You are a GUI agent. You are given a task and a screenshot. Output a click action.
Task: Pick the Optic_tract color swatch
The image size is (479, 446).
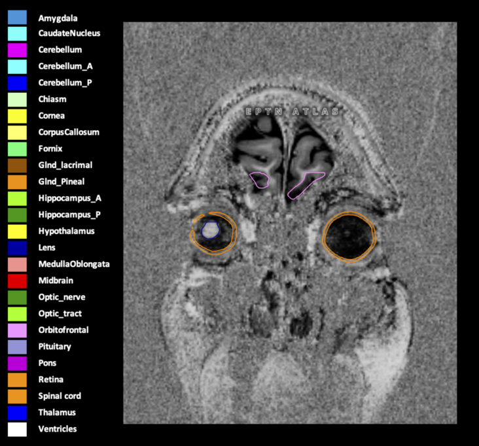pos(17,314)
